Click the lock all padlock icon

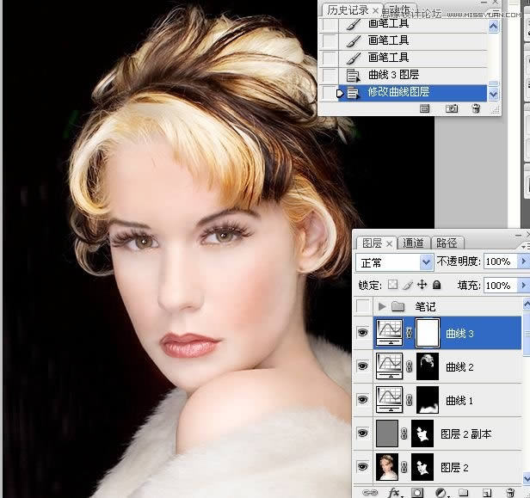[x=436, y=285]
